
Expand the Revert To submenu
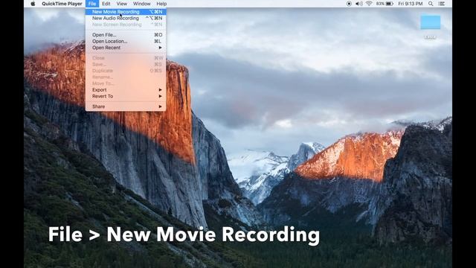pyautogui.click(x=126, y=96)
